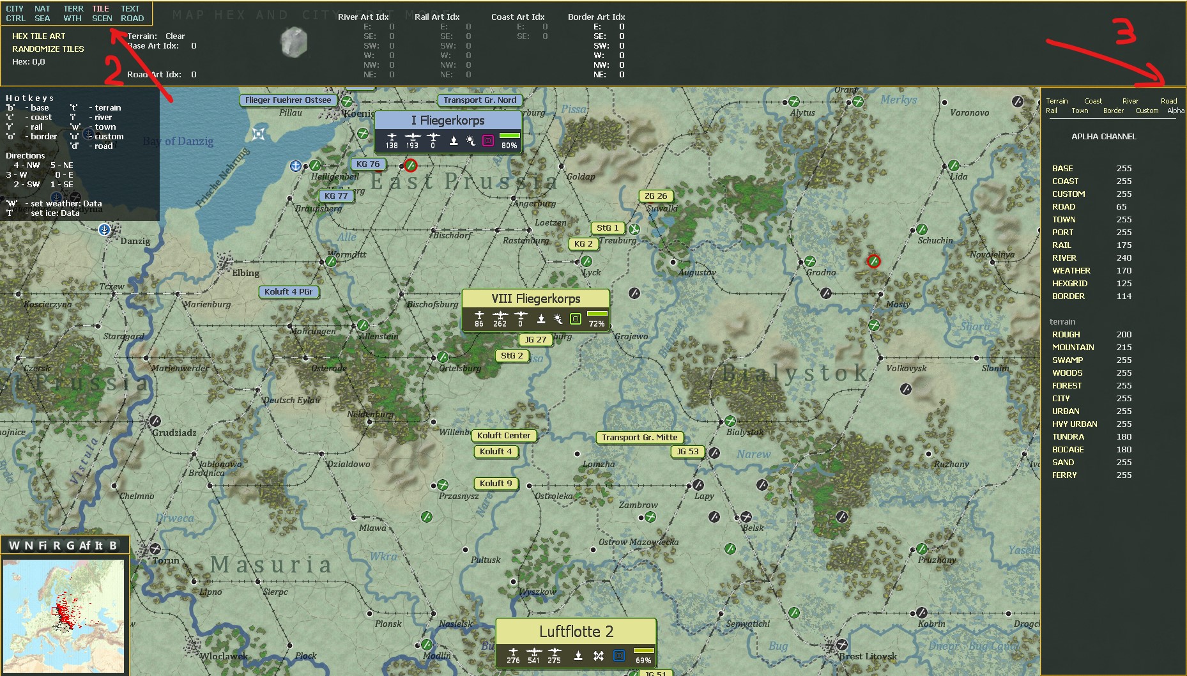
Task: Switch to the SEA tab
Action: [42, 19]
